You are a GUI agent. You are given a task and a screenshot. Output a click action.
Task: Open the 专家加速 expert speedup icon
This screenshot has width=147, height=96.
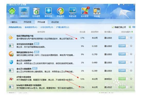(72, 12)
